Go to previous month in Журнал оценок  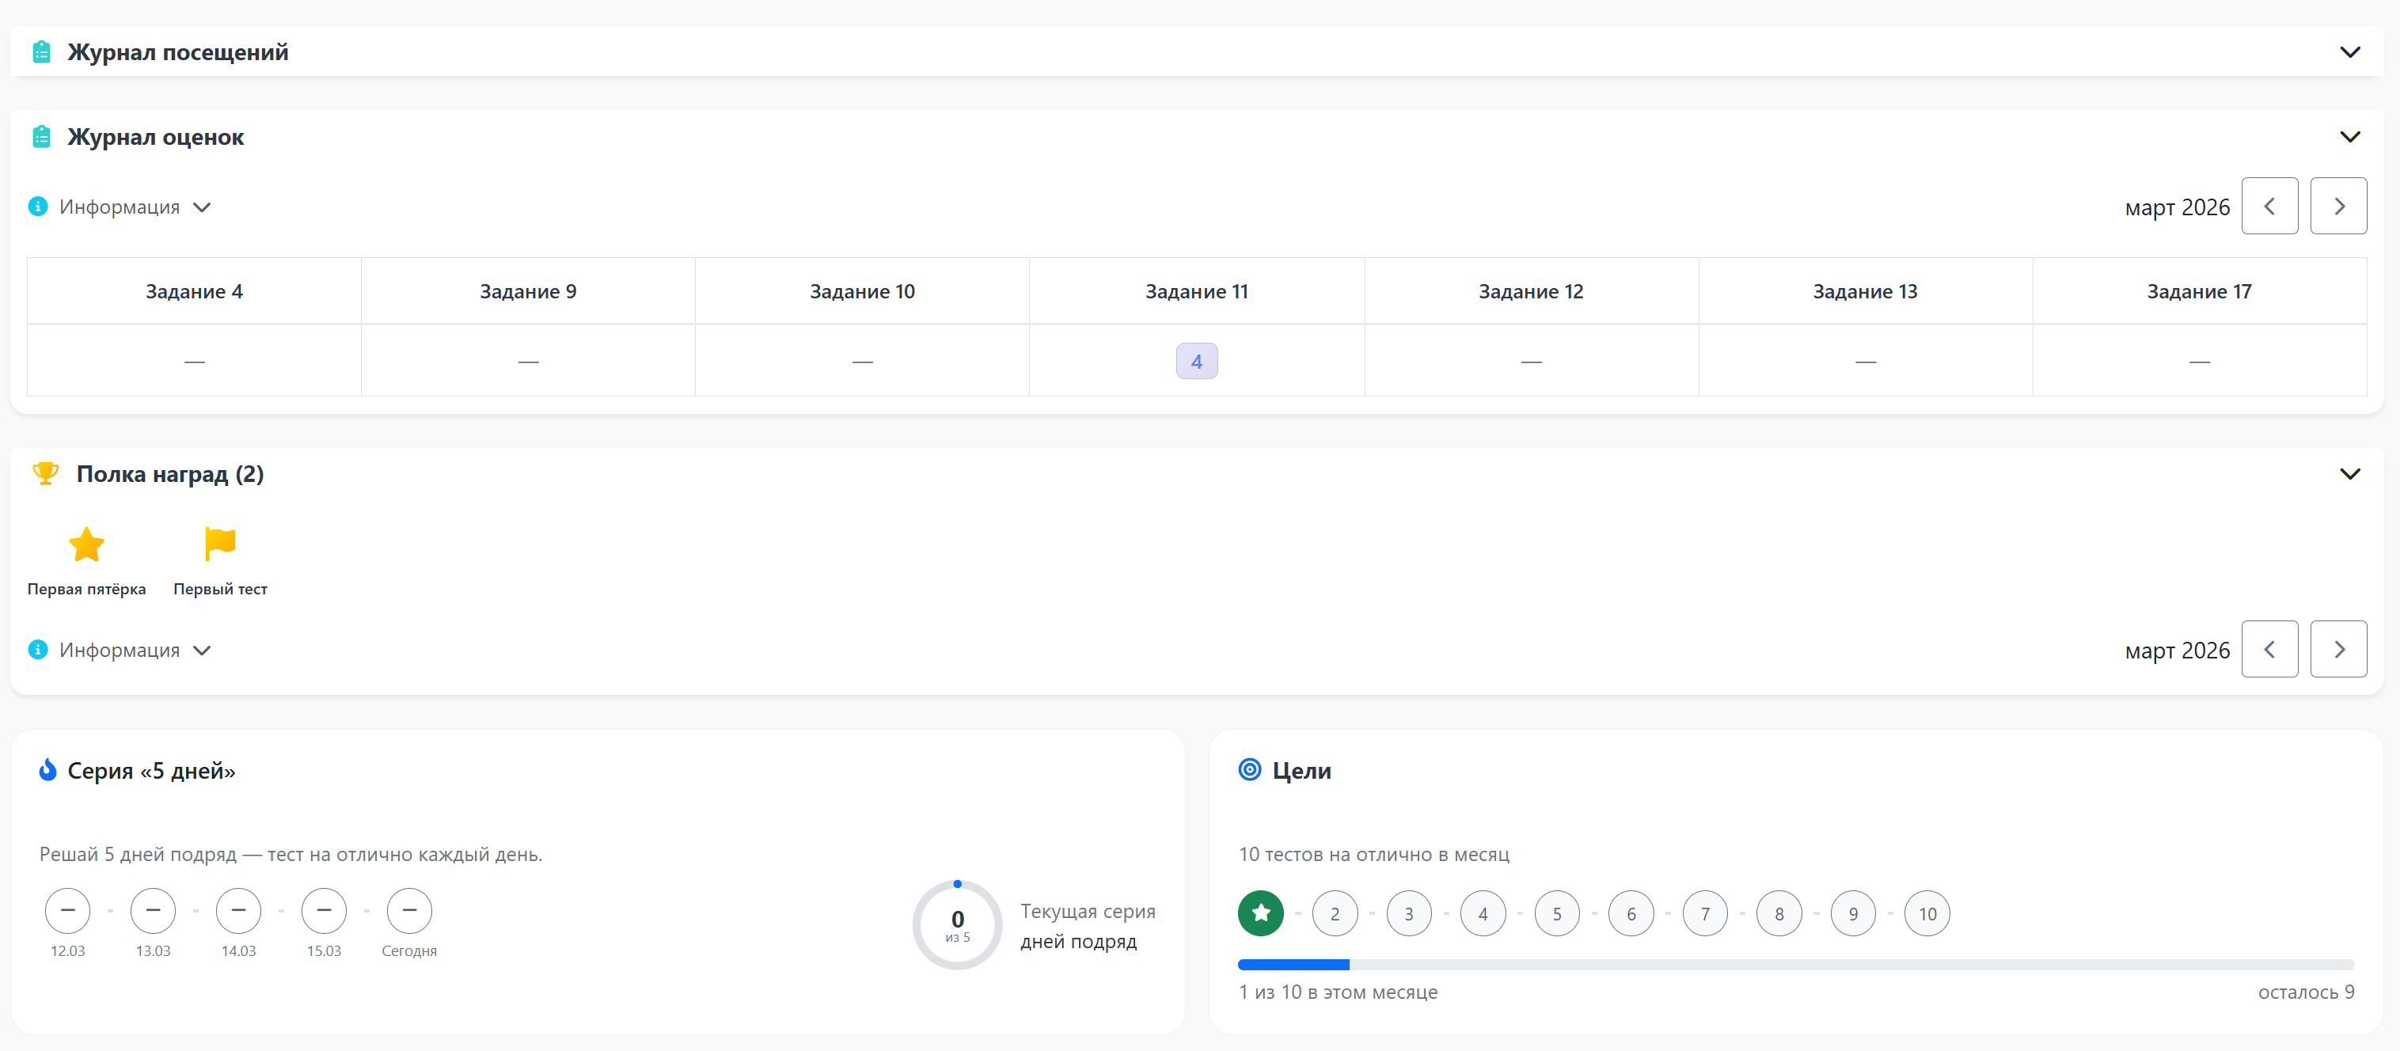(x=2269, y=206)
